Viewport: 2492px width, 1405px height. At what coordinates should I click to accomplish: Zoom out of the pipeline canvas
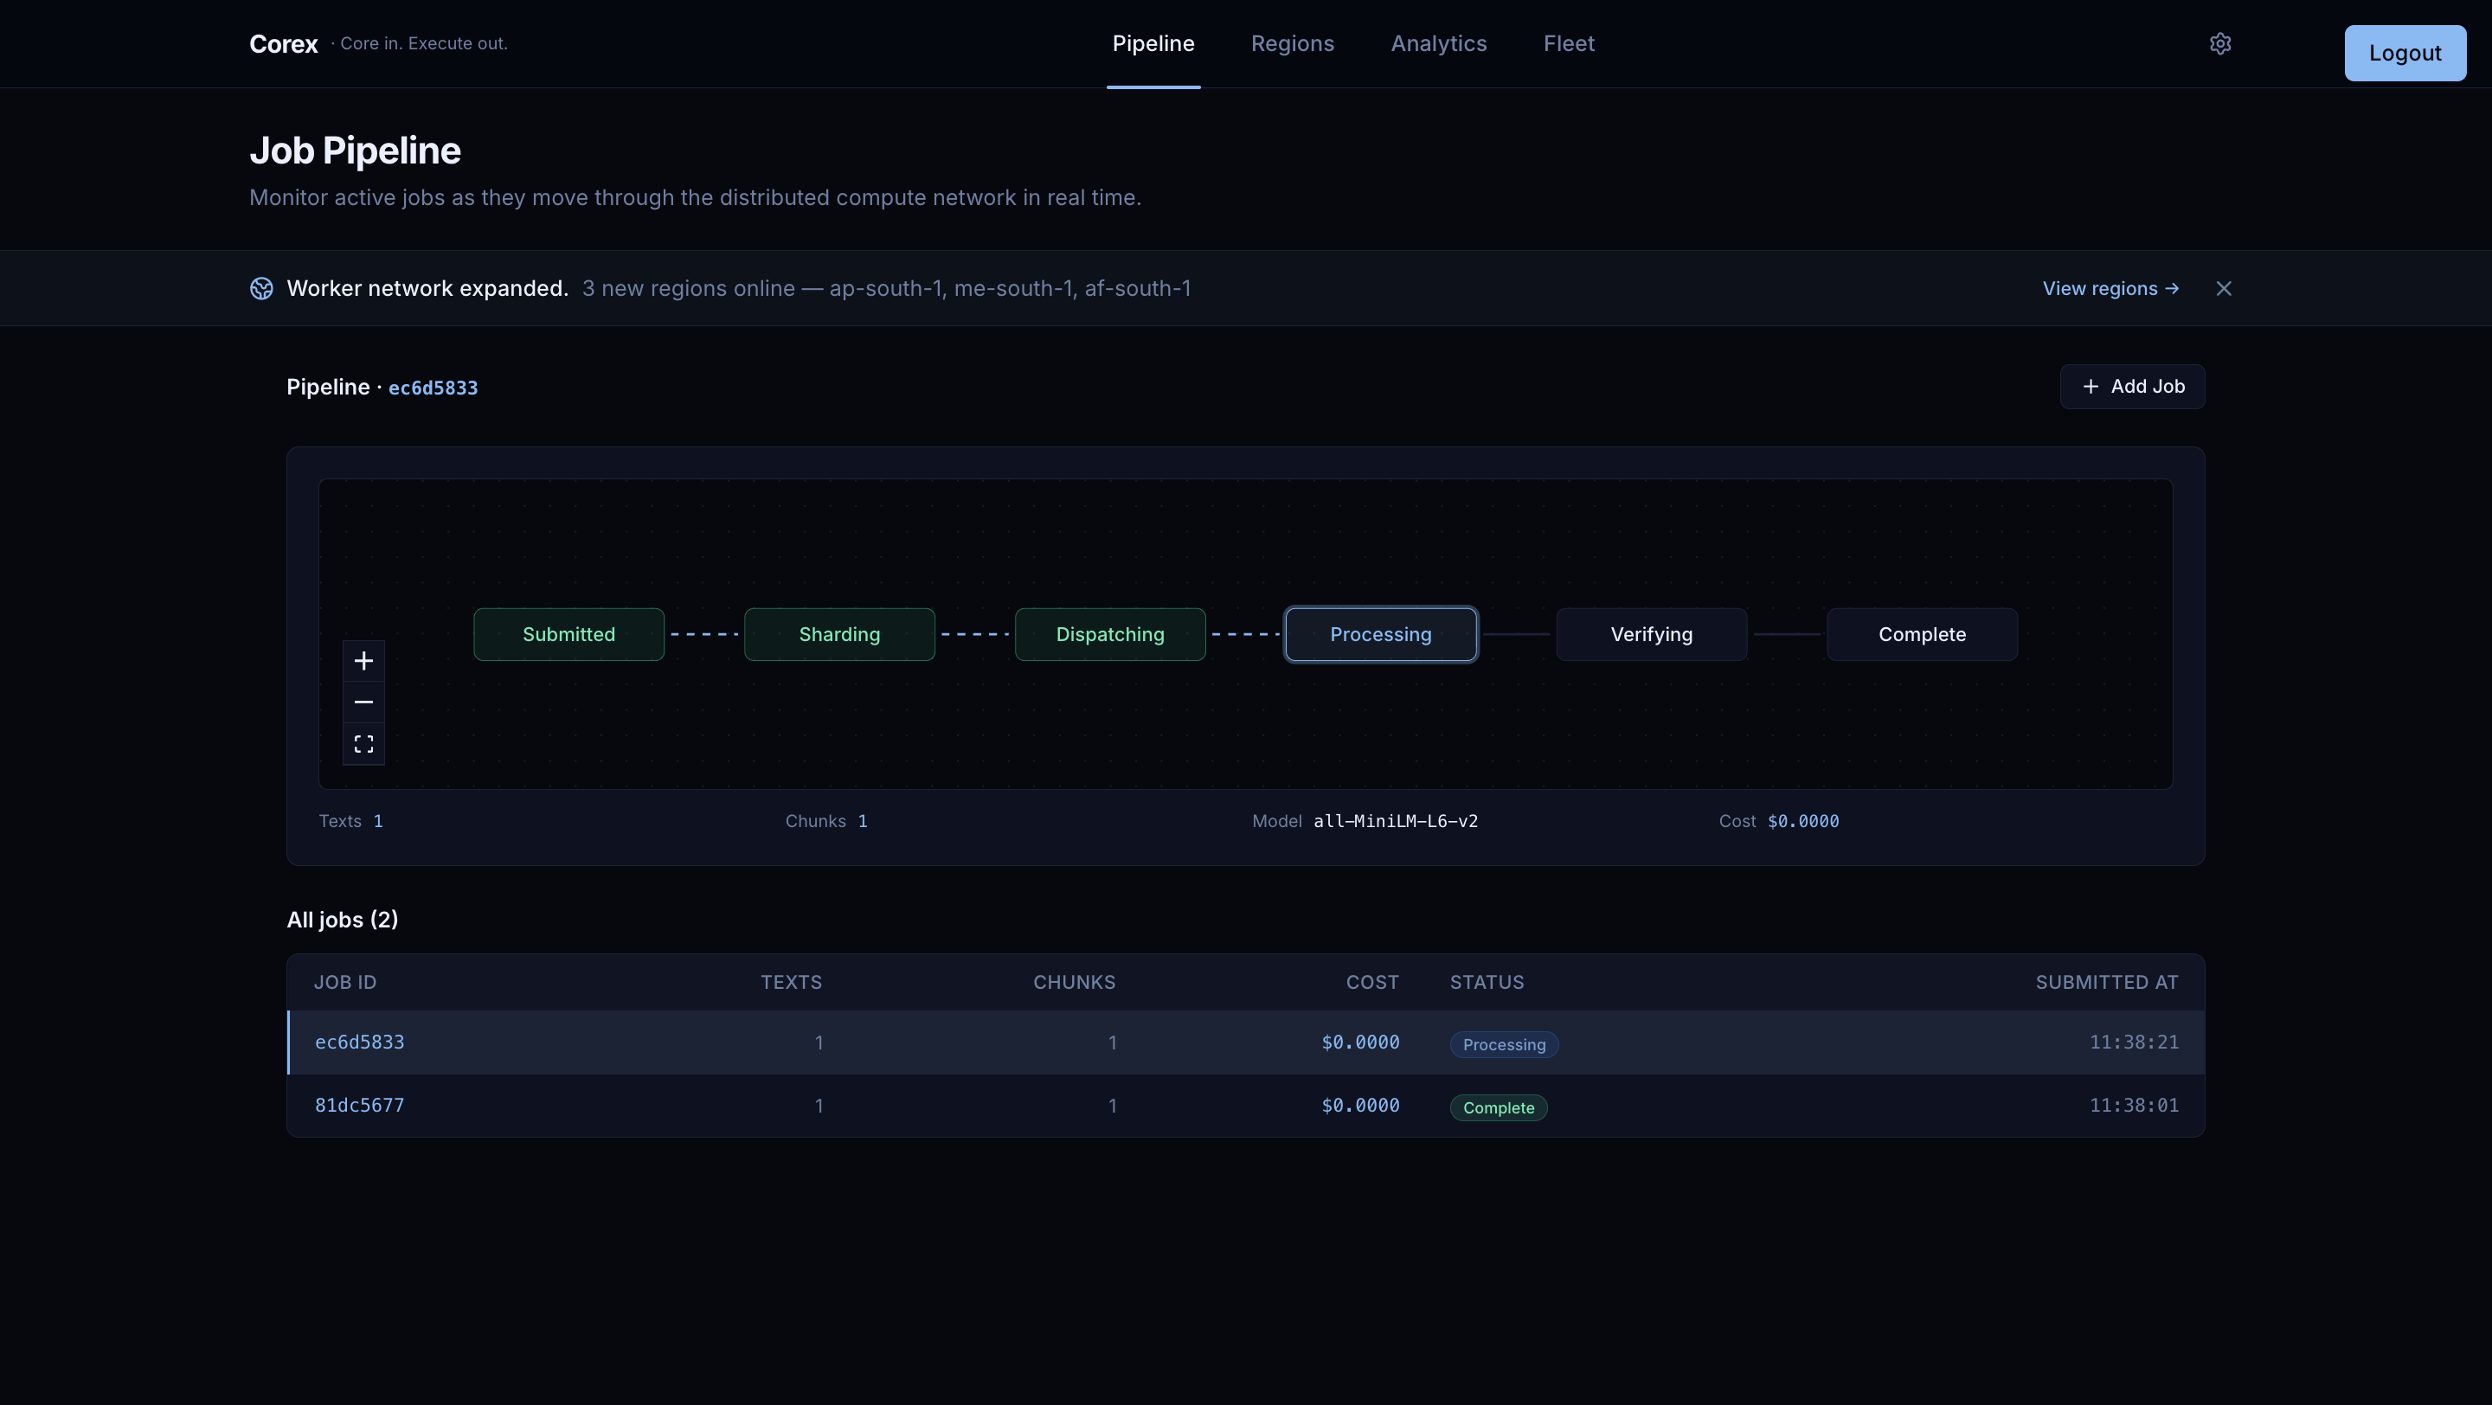coord(363,702)
